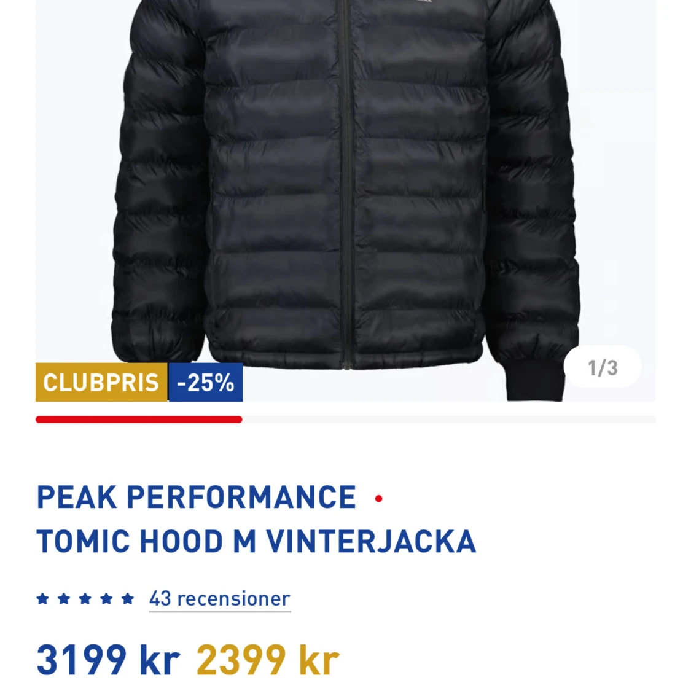
Task: Open the 43 recensioner reviews link
Action: click(x=219, y=599)
